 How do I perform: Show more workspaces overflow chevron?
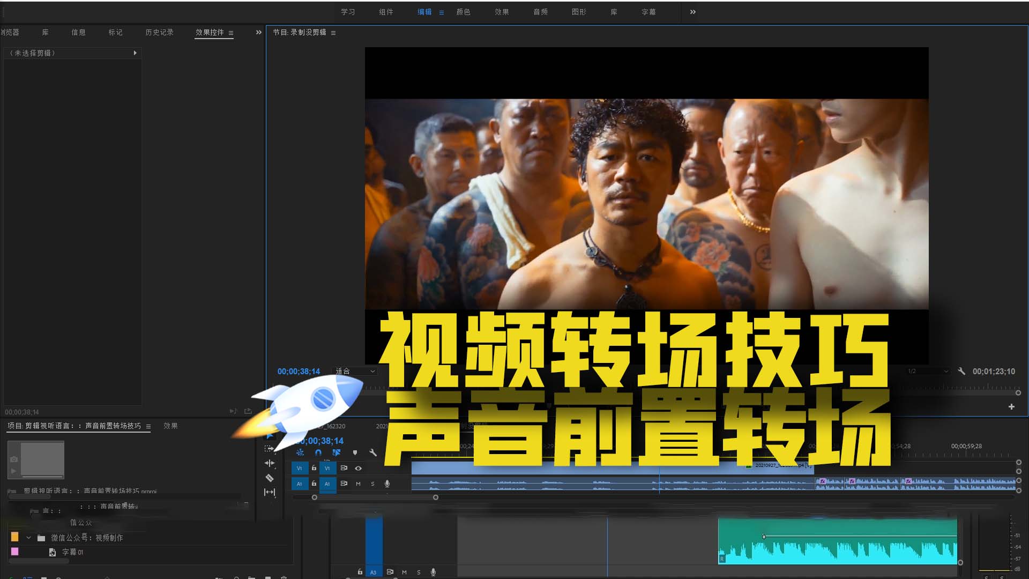pyautogui.click(x=693, y=12)
